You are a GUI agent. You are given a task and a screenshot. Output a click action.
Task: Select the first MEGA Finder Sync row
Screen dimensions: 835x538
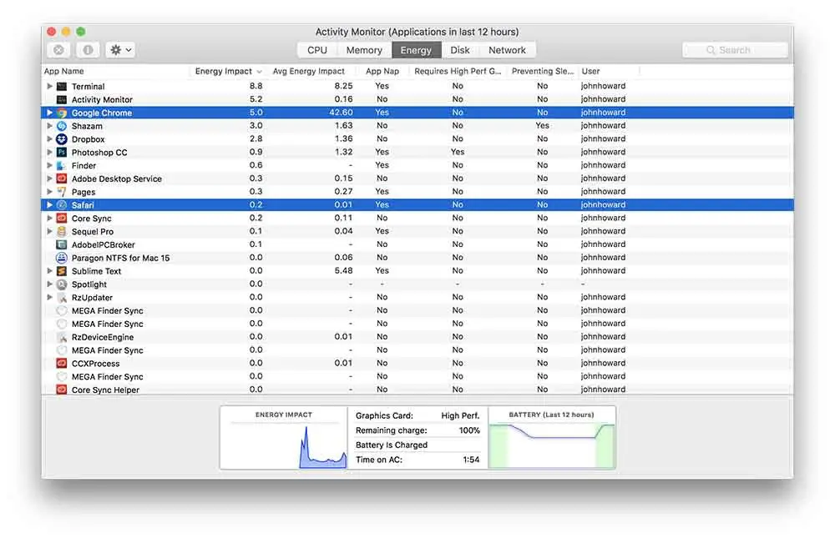(417, 311)
